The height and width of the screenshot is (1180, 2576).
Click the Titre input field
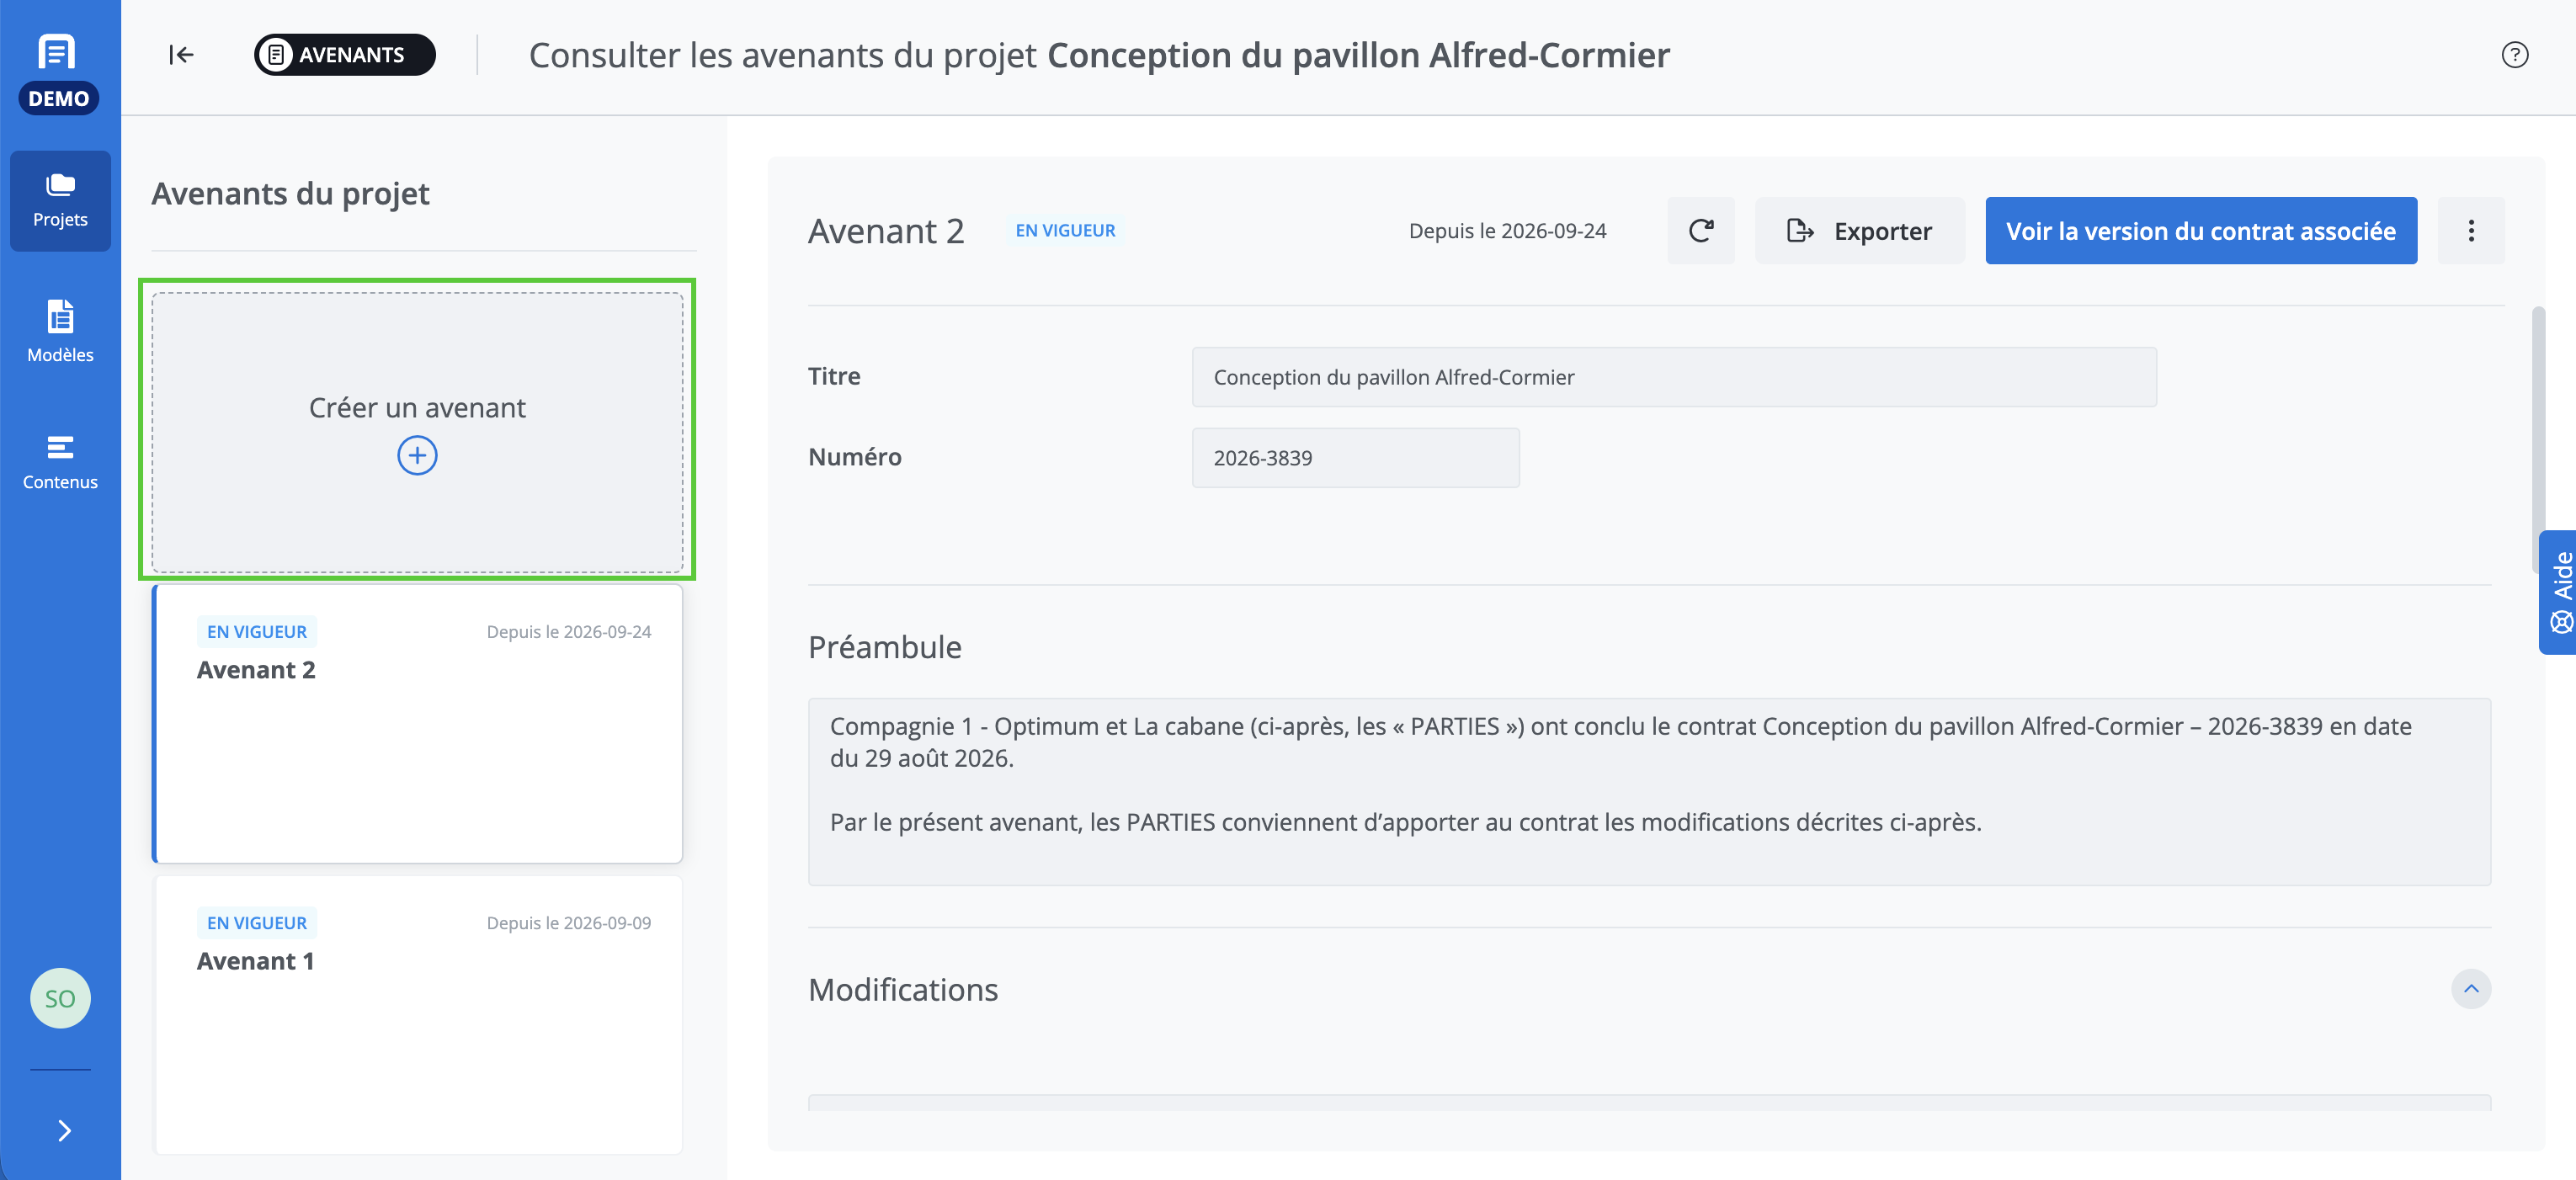pos(1674,377)
